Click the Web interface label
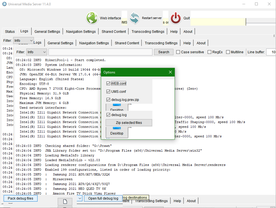276x208 pixels. pos(110,18)
